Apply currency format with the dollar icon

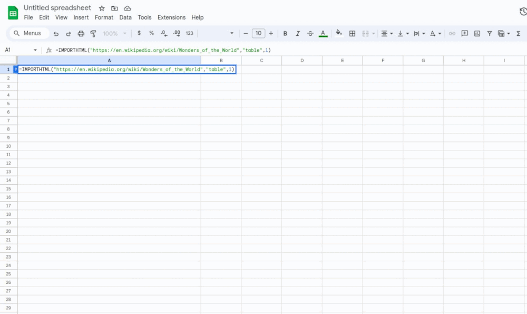[139, 33]
